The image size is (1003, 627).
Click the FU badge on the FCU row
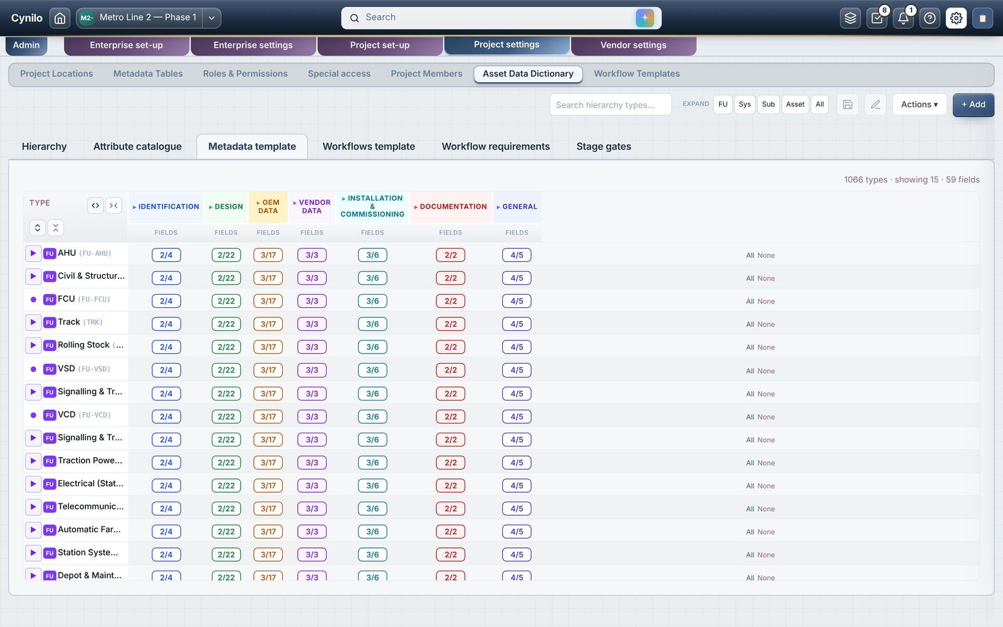pyautogui.click(x=50, y=300)
